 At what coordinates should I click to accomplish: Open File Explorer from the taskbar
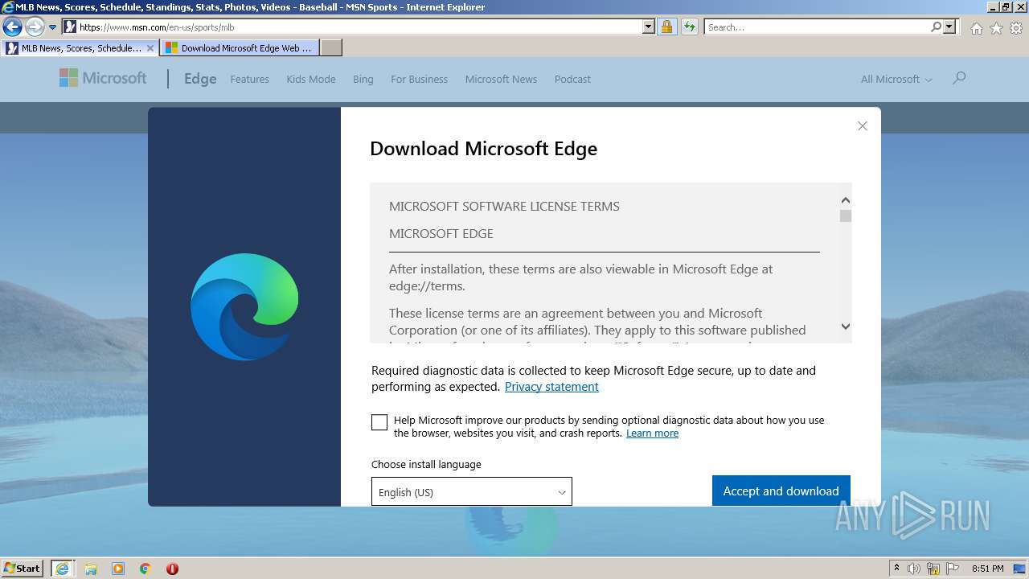click(91, 569)
